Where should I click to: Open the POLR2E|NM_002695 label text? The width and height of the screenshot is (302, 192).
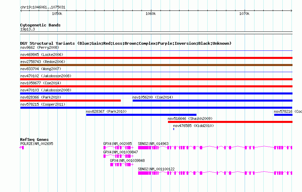click(37, 144)
